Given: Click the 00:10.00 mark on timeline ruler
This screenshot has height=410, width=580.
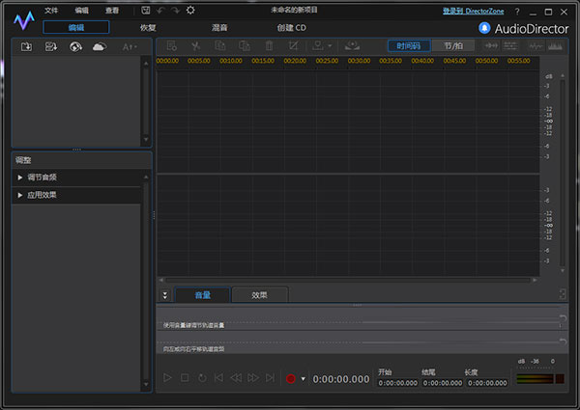Looking at the screenshot, I should [x=231, y=61].
